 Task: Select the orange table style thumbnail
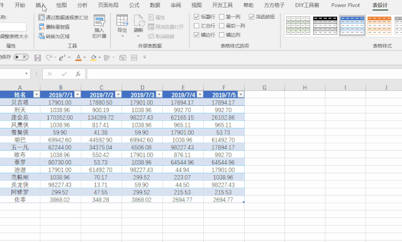pos(379,25)
